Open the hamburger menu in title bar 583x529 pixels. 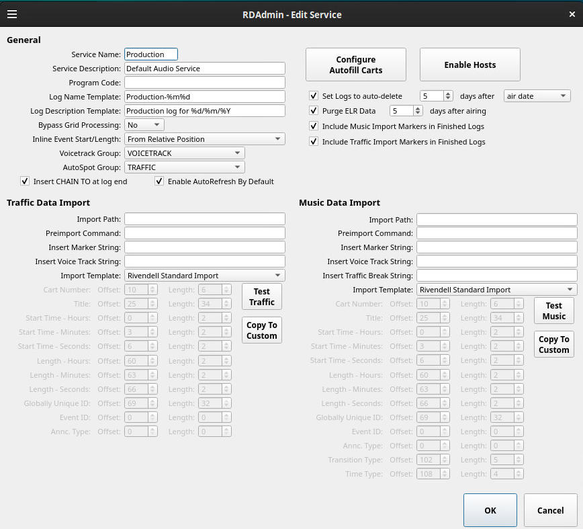pyautogui.click(x=12, y=14)
